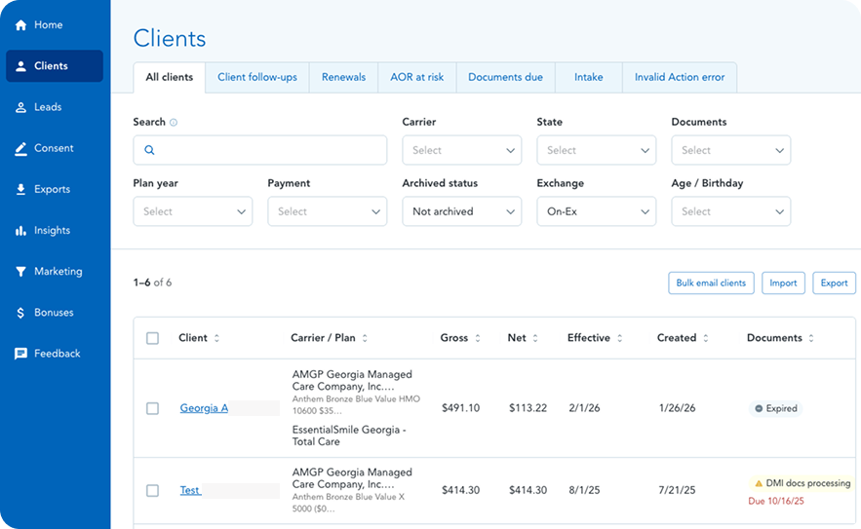Open the Plan year dropdown
Screen dimensions: 861x529
(x=193, y=211)
